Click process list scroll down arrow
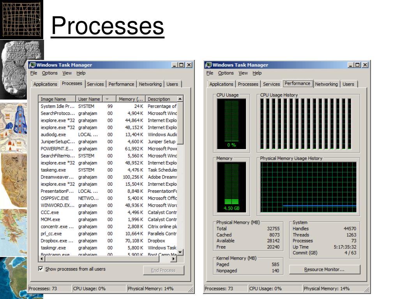This screenshot has height=299, width=399. [x=180, y=252]
